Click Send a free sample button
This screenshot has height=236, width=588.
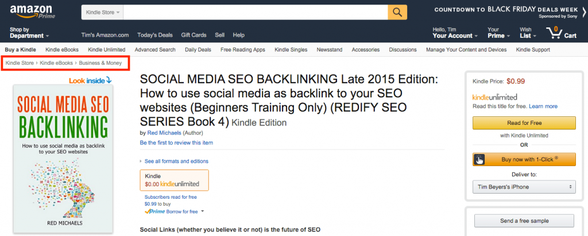(x=524, y=221)
